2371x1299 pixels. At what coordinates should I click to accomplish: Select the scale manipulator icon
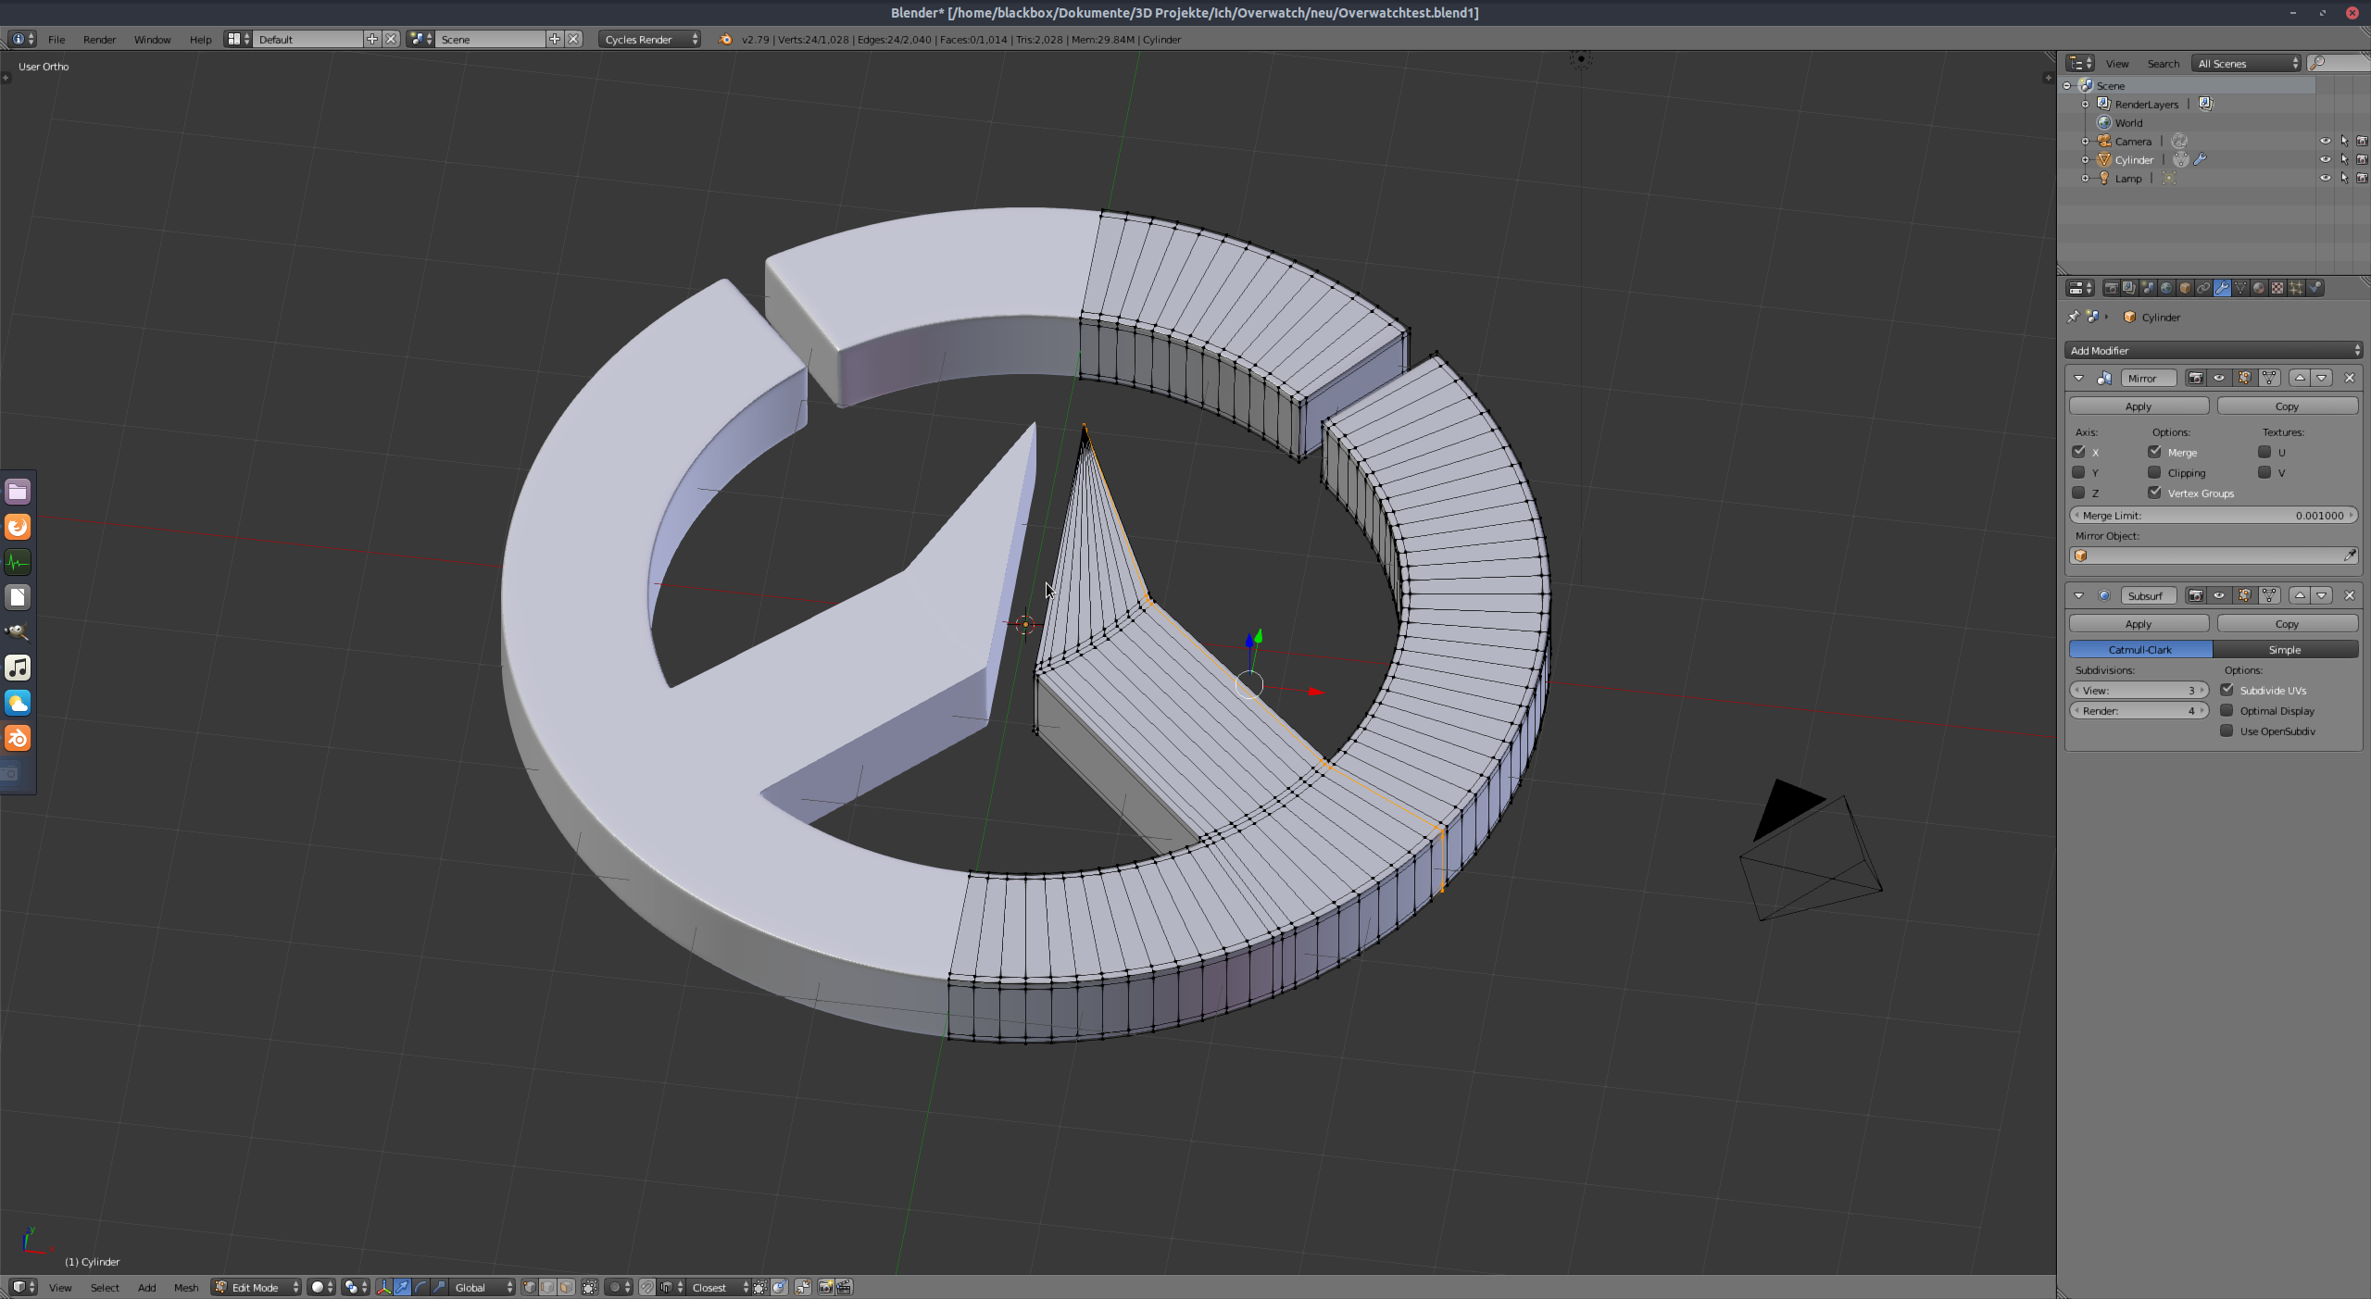440,1287
